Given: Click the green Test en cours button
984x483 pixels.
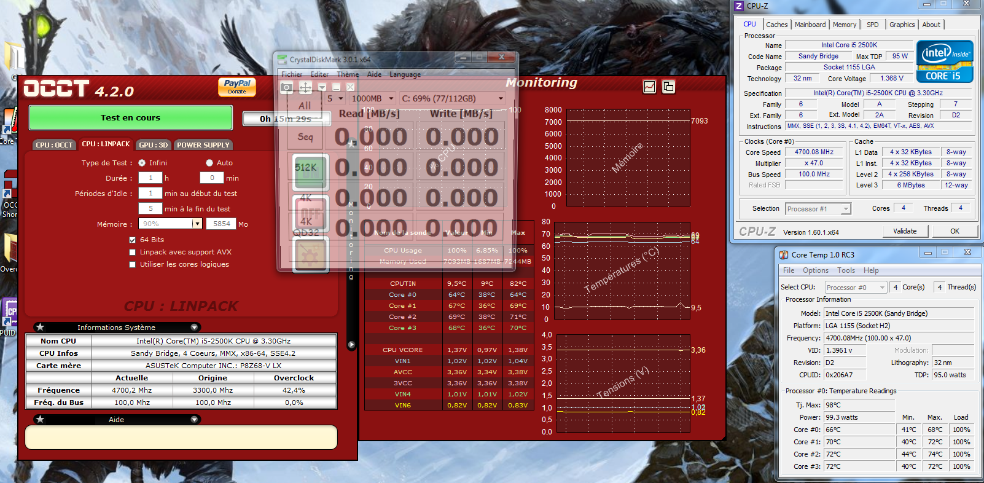Looking at the screenshot, I should tap(130, 117).
